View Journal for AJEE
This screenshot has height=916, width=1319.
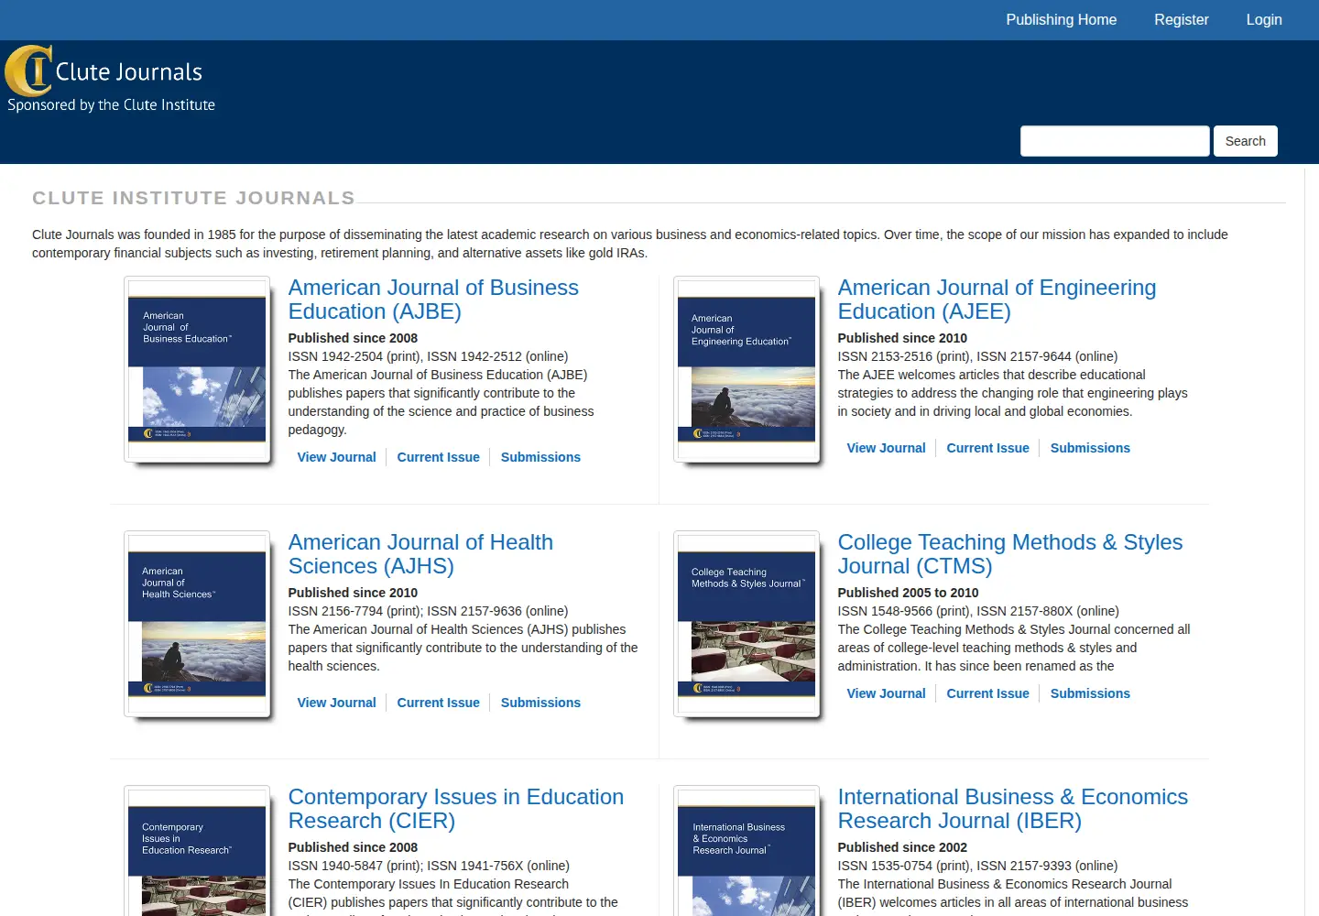click(886, 448)
